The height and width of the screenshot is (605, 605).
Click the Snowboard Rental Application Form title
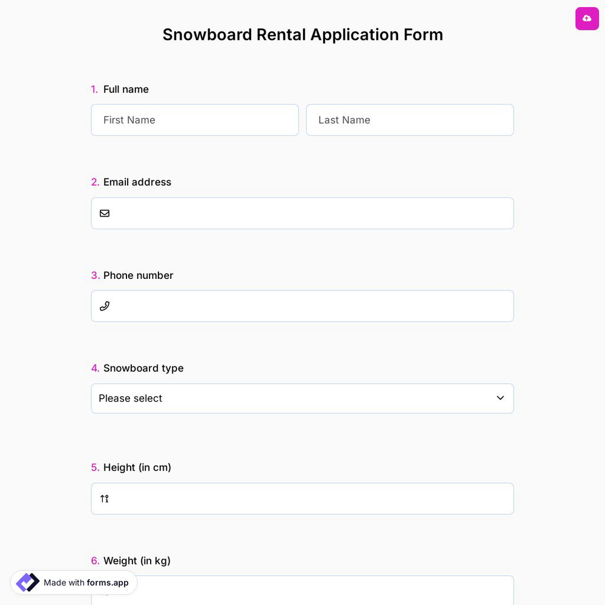click(302, 34)
